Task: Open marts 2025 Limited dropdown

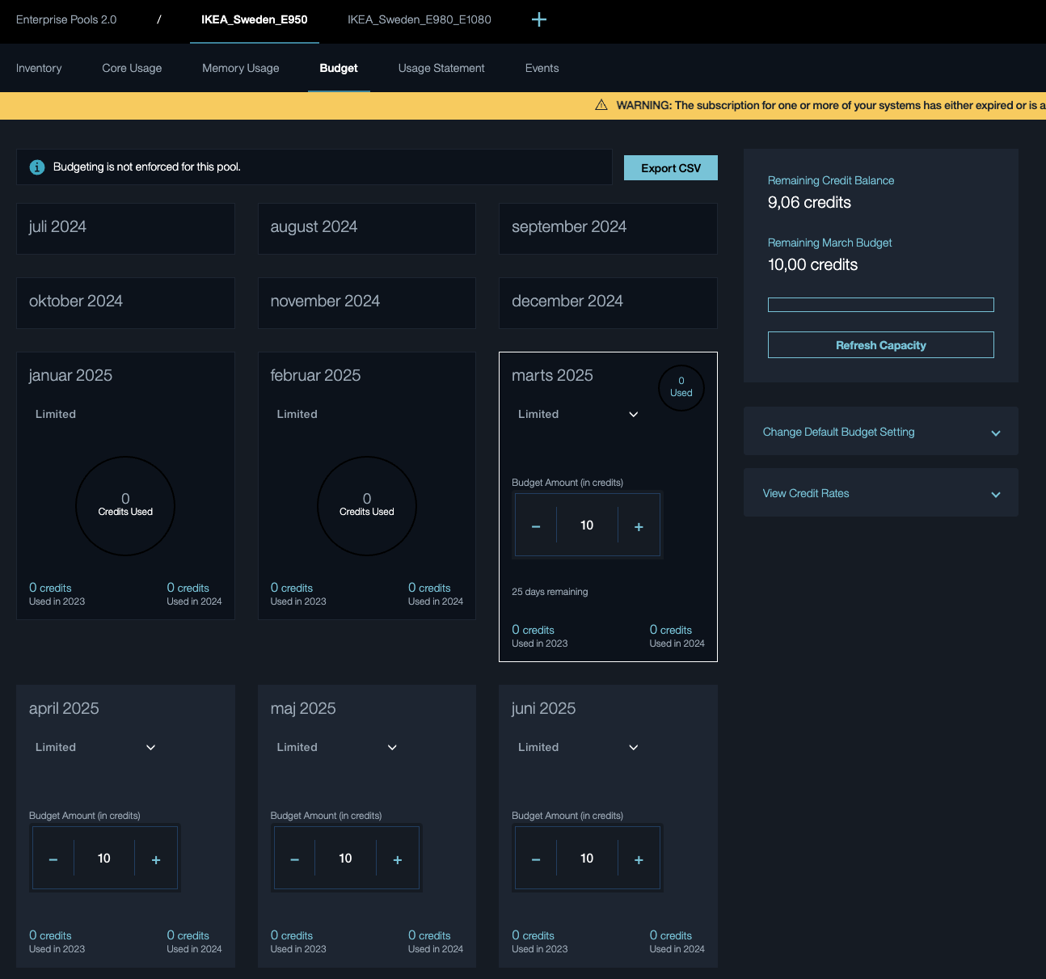Action: coord(578,414)
